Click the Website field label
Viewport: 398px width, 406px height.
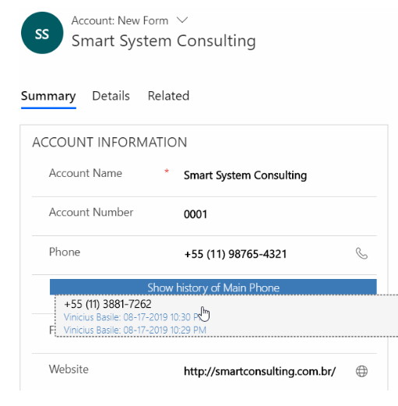(69, 369)
